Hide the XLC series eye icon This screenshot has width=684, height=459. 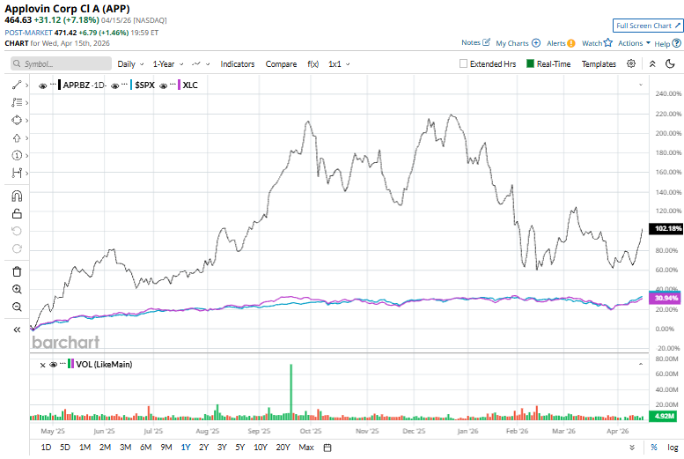pyautogui.click(x=163, y=86)
